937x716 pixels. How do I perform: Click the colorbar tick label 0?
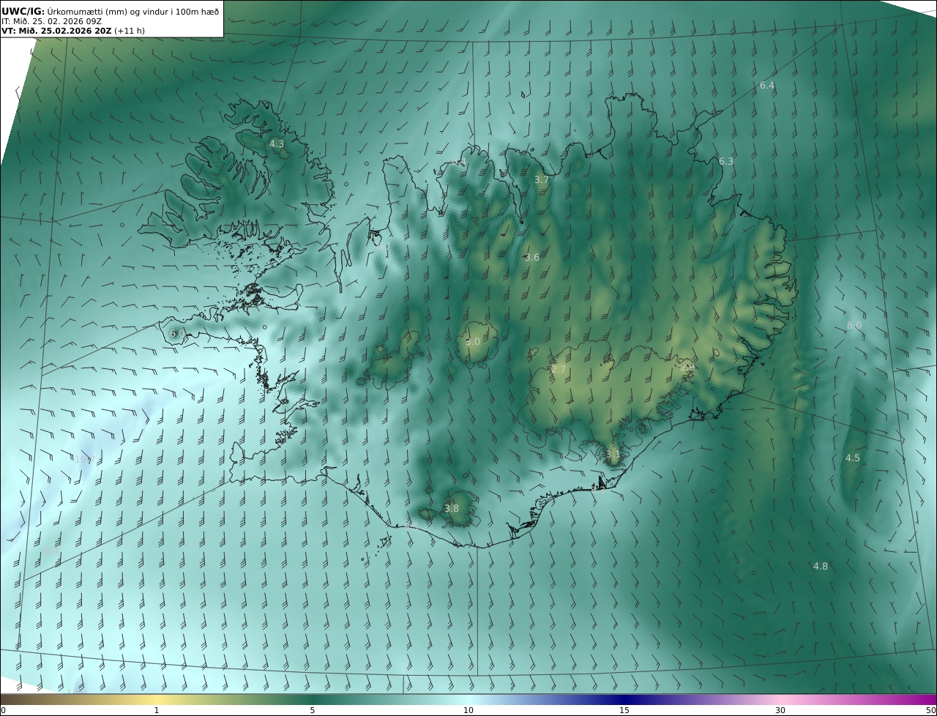3,710
